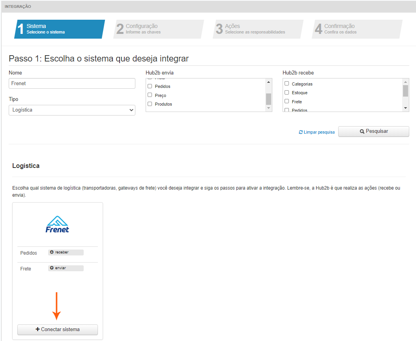
Task: Click the Conectar sistema button
Action: pyautogui.click(x=58, y=330)
